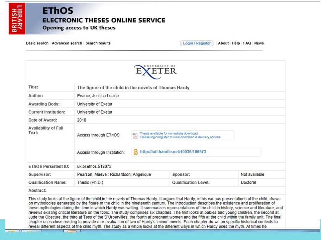Screen dimensions: 321x240
Task: Click supervisor names Pearson, Maeve : Richardson, Angelique
Action: tap(114, 174)
